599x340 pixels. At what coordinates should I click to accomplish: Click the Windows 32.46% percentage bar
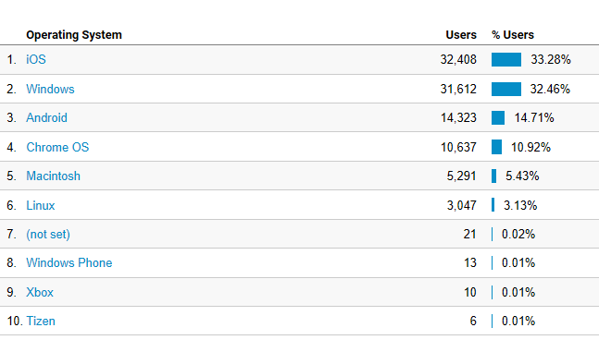(506, 89)
